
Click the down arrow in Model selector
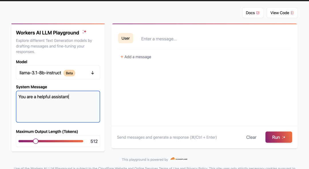(x=92, y=73)
